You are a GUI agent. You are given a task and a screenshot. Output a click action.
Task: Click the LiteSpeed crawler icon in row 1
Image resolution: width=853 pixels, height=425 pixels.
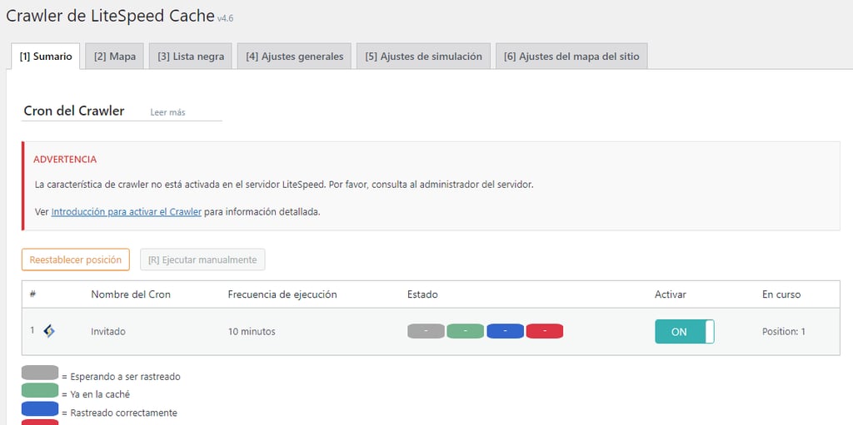pyautogui.click(x=49, y=331)
